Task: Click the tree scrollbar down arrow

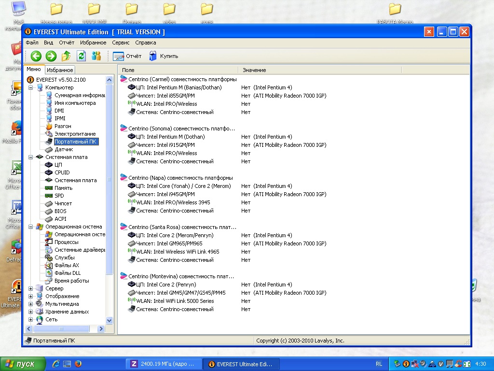Action: point(110,321)
